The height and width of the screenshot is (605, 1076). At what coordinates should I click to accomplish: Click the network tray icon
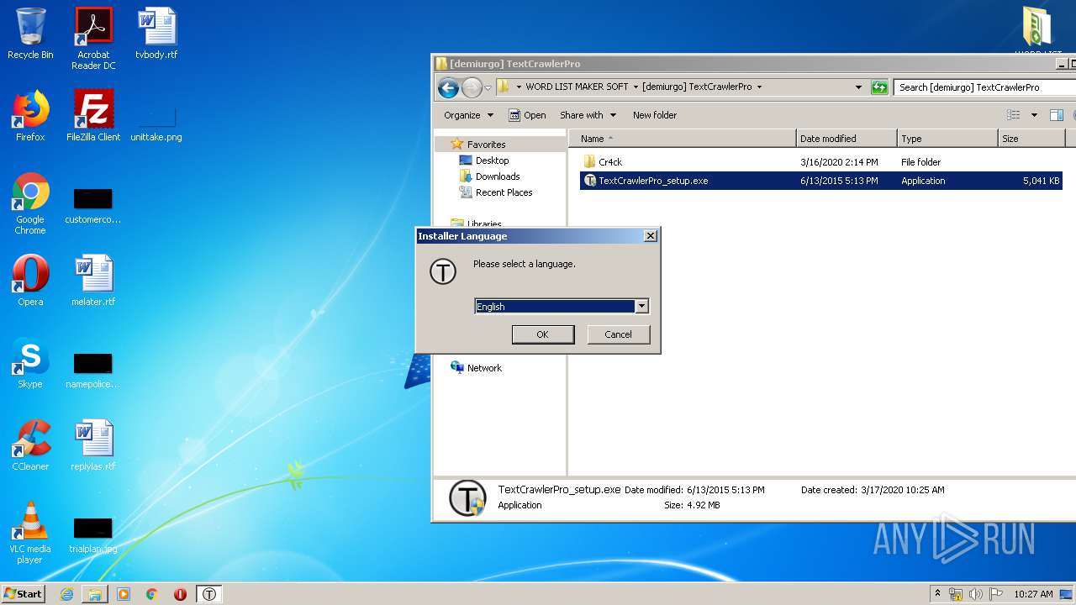956,594
